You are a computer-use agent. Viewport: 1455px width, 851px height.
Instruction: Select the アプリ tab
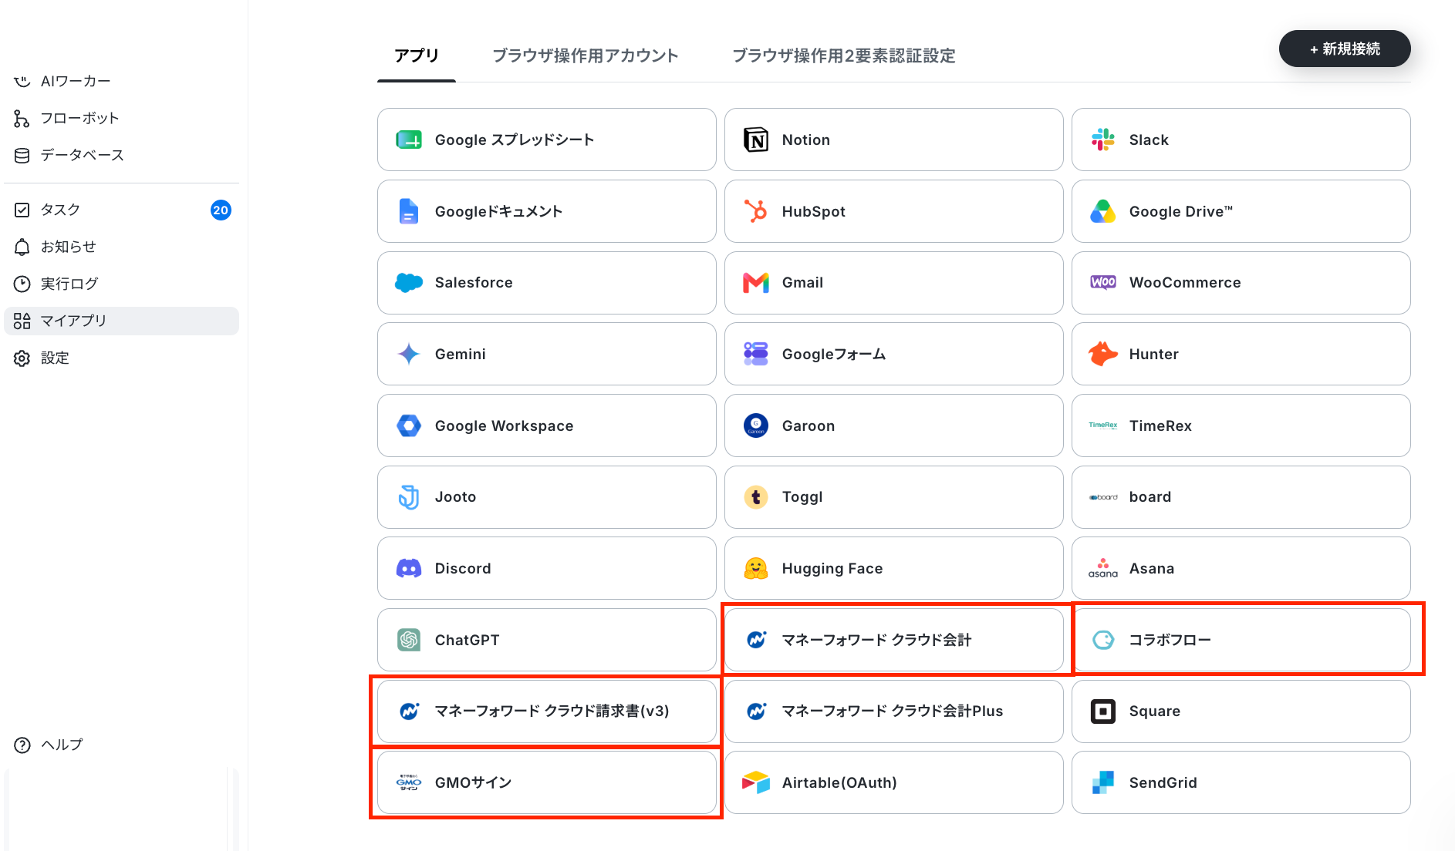coord(417,55)
